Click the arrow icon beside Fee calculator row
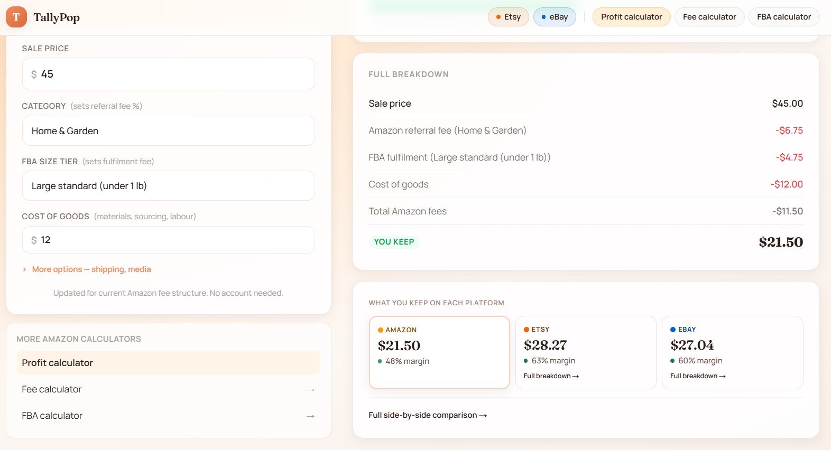Image resolution: width=831 pixels, height=450 pixels. (310, 390)
